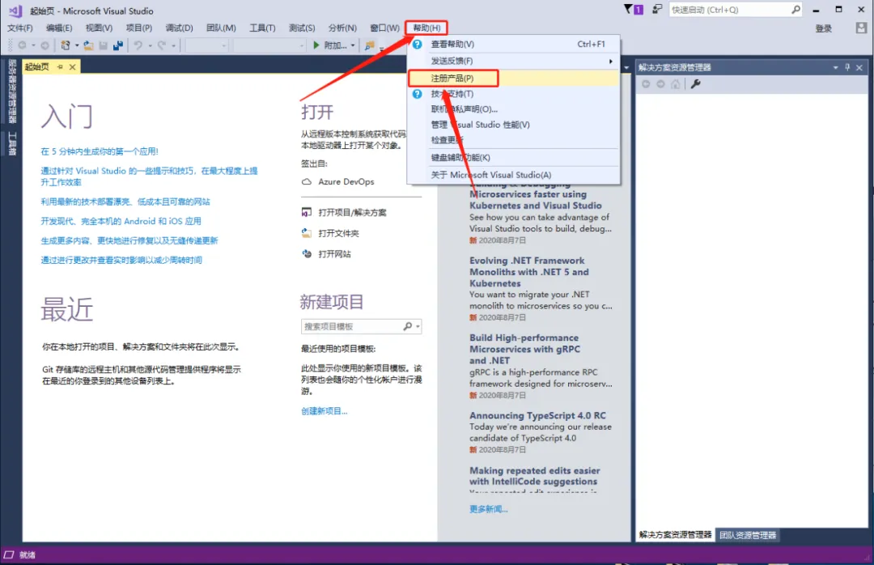Click the send feedback icon by Quick Launch

tap(657, 9)
